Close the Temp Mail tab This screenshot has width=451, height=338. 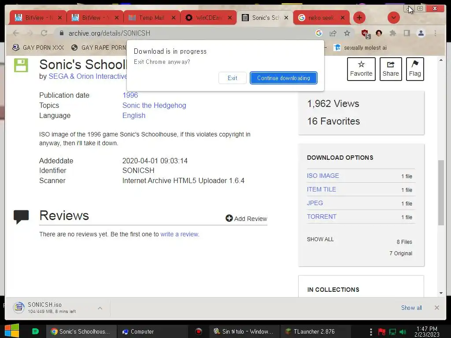174,18
